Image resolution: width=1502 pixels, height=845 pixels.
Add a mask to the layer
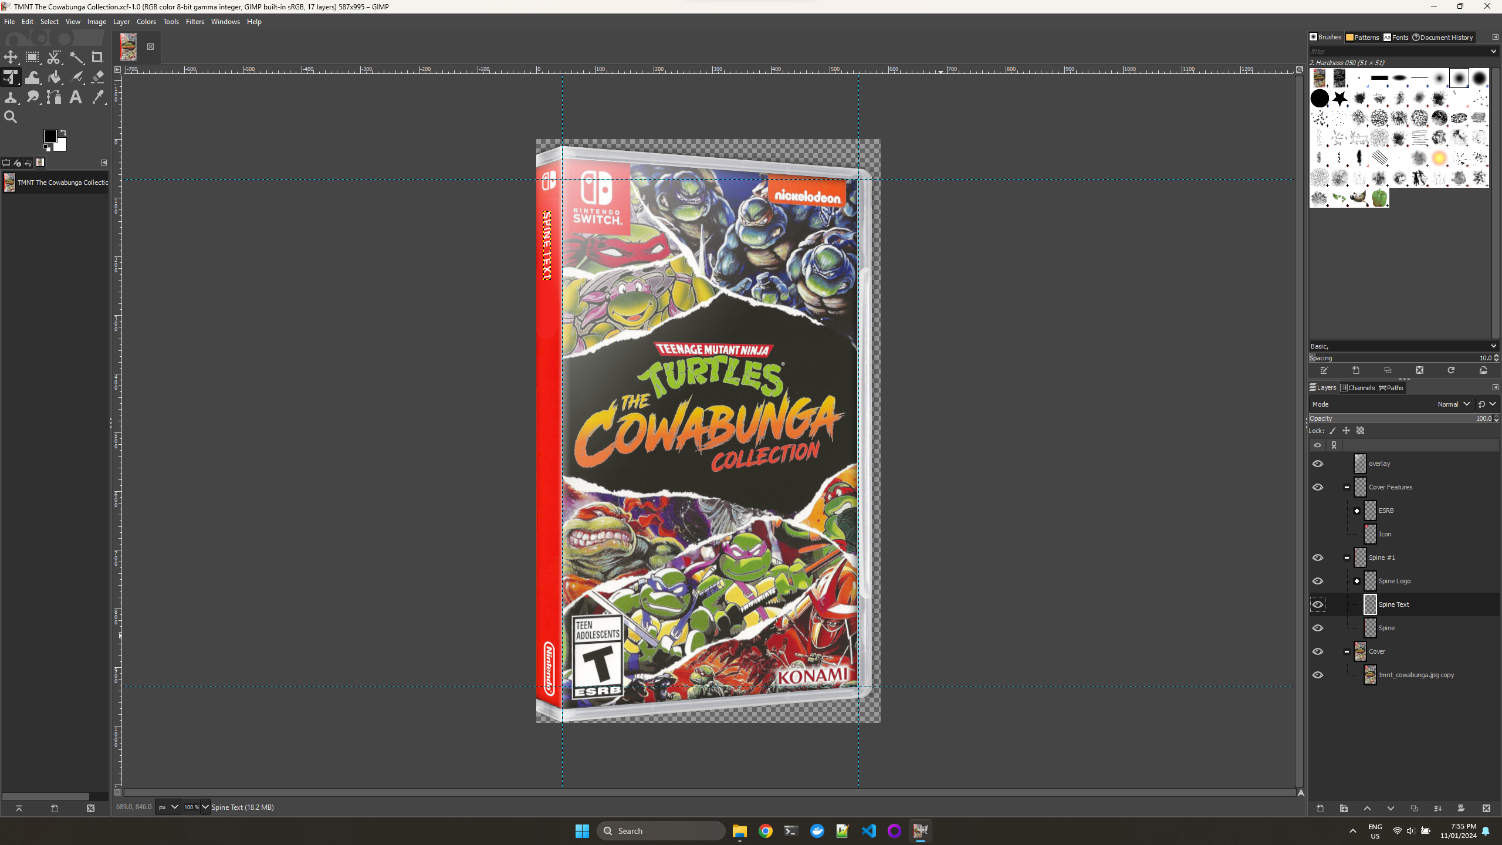pyautogui.click(x=1461, y=809)
